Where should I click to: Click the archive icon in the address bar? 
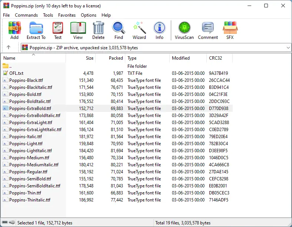point(25,47)
